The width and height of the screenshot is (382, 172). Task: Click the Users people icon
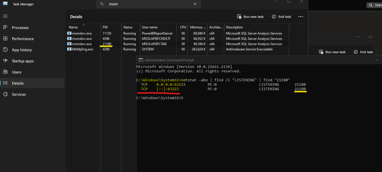(x=5, y=72)
